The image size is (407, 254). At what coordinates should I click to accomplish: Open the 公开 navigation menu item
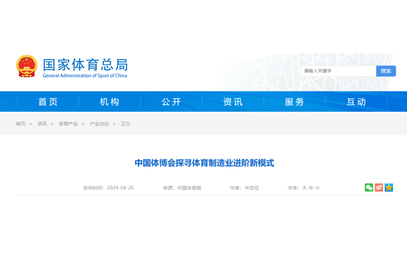click(x=171, y=102)
